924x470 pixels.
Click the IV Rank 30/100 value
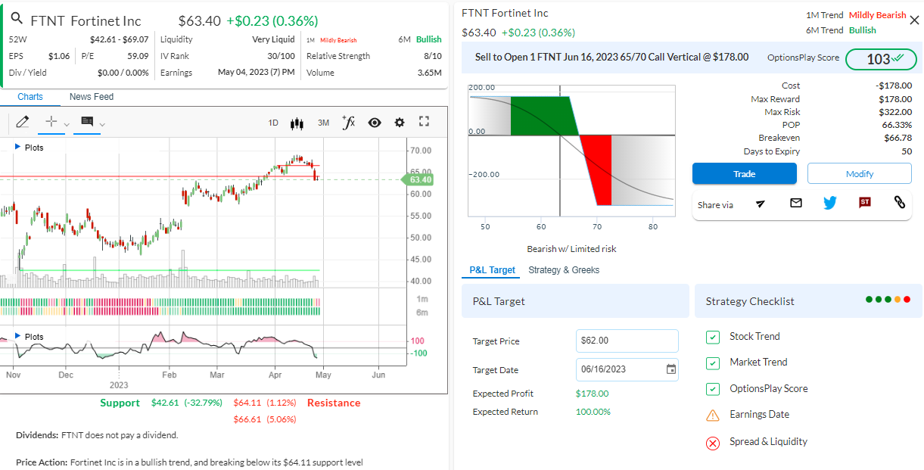point(282,56)
